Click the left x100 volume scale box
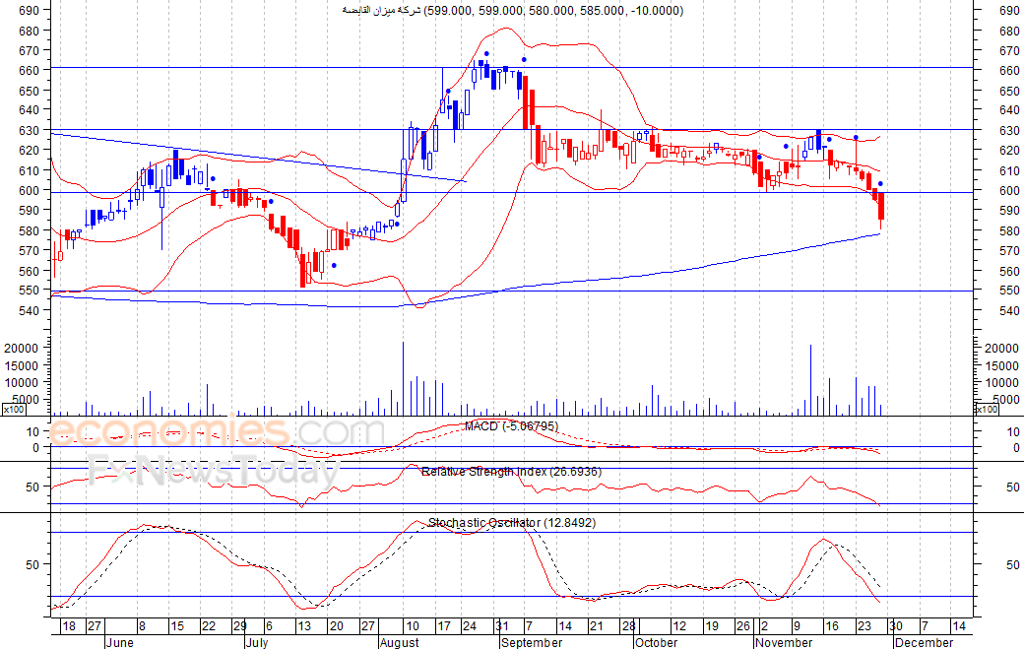Image resolution: width=1024 pixels, height=649 pixels. (x=14, y=409)
